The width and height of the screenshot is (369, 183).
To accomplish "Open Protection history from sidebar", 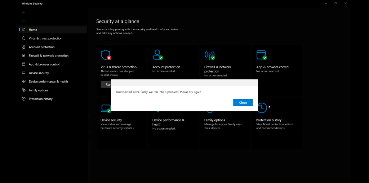I will (x=53, y=99).
